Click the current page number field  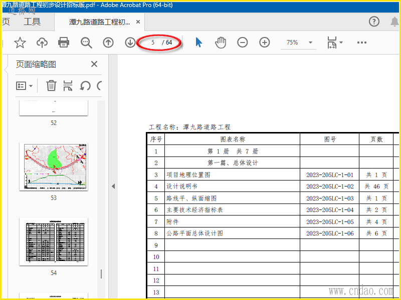point(153,42)
